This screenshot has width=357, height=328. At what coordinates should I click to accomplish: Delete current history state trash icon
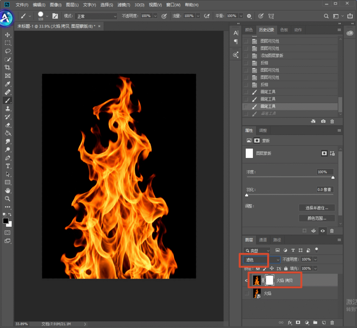coord(332,121)
